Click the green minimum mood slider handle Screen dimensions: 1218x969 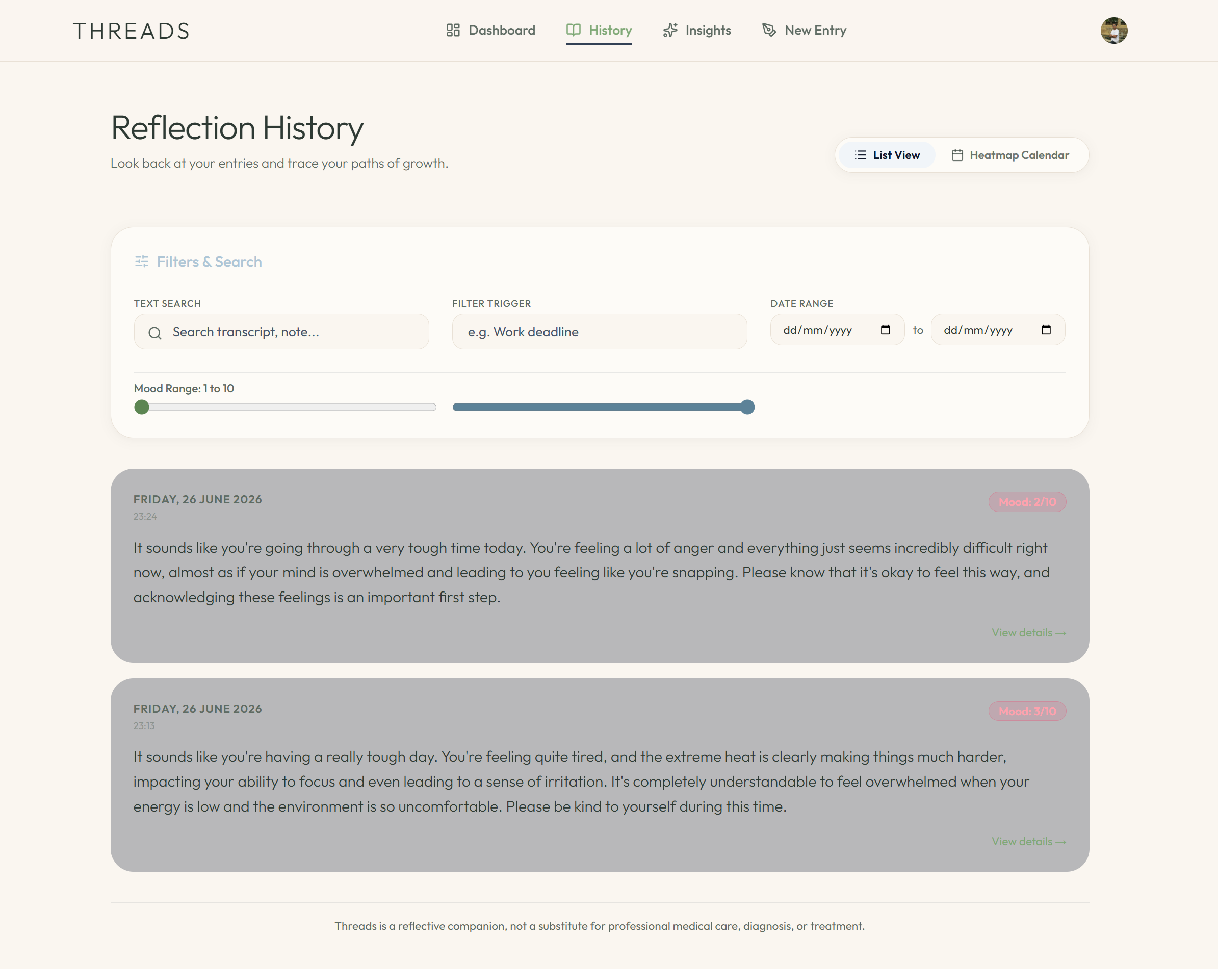(x=142, y=407)
